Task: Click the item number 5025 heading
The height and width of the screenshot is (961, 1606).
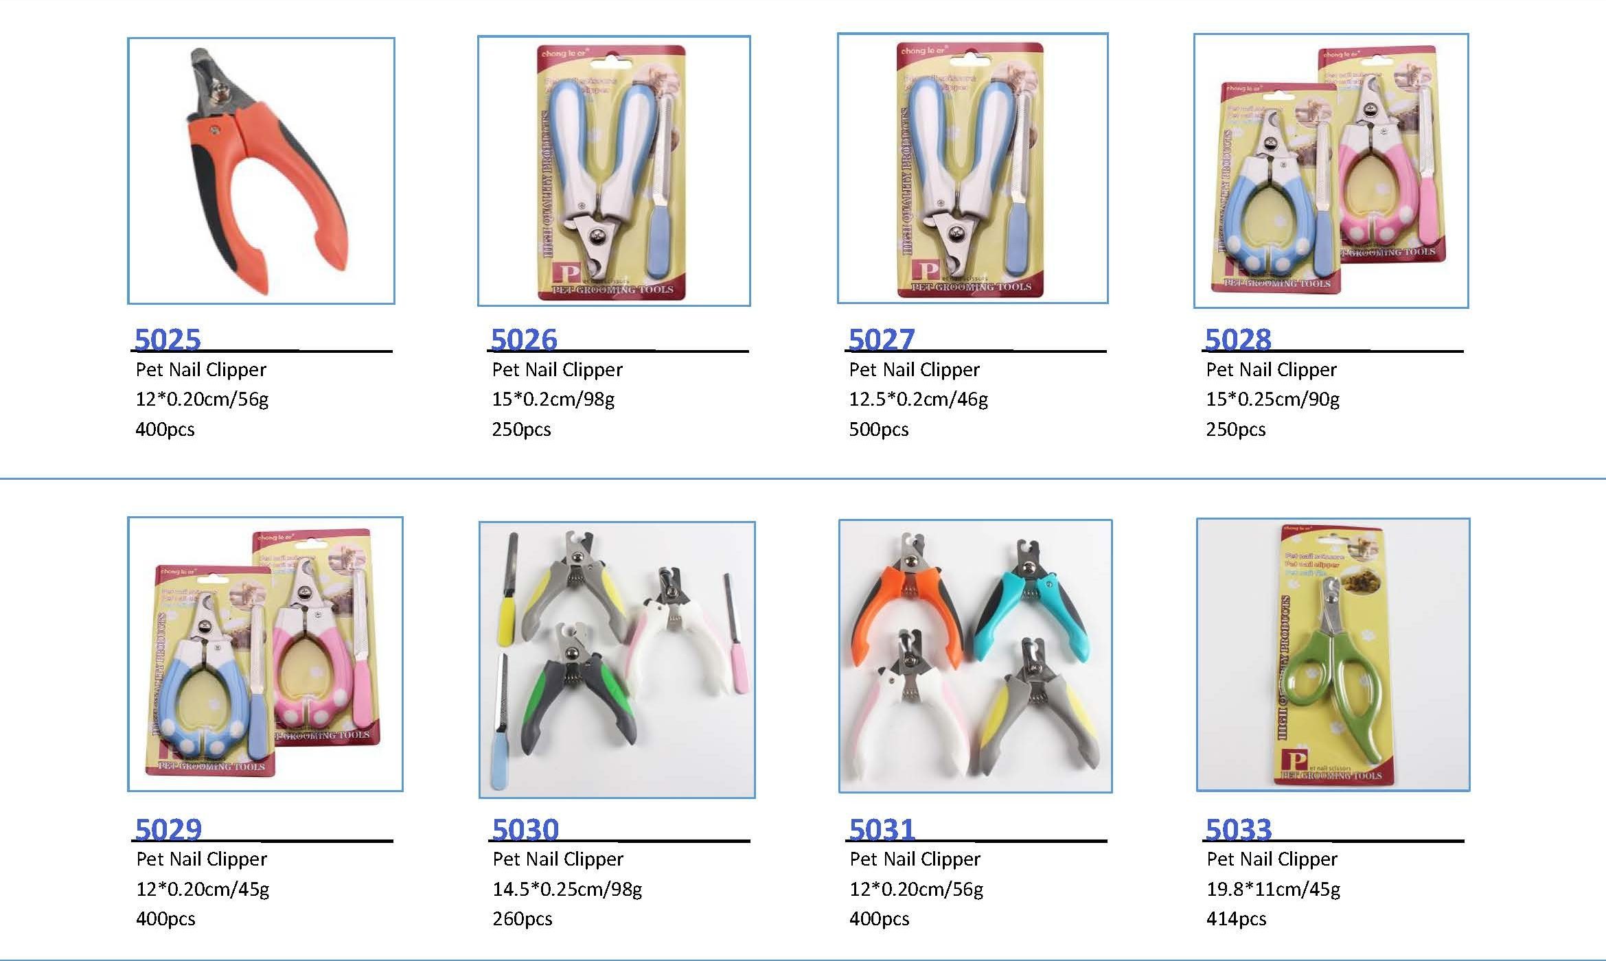Action: point(168,340)
